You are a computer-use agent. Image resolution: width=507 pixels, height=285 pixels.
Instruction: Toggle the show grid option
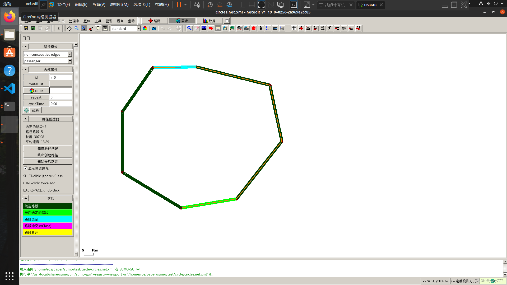coord(294,29)
